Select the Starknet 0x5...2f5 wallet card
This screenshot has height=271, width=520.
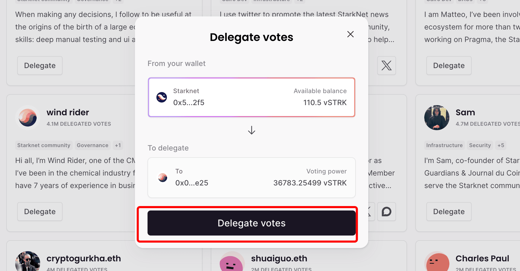click(x=251, y=97)
